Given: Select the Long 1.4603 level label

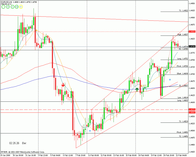Looking at the screenshot, I should click(183, 100).
